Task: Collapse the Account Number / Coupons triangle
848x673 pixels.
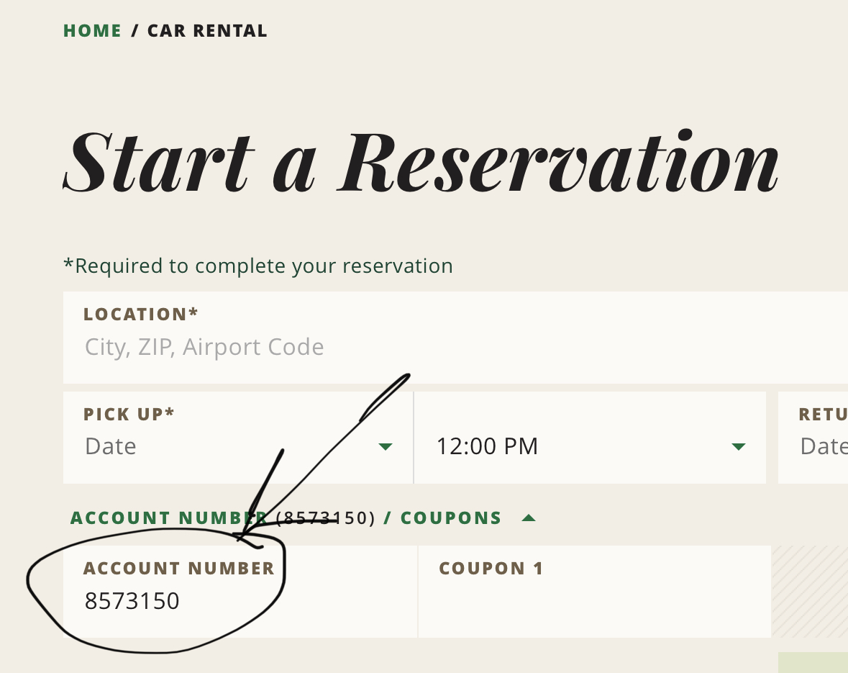Action: (529, 518)
